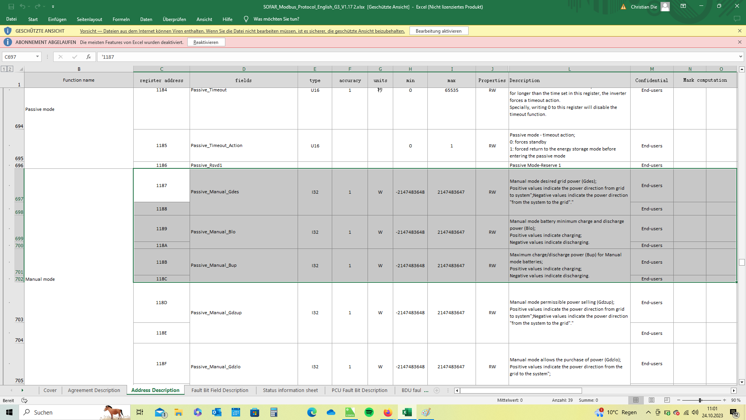Click the insert function fx icon
This screenshot has width=746, height=420.
point(89,57)
